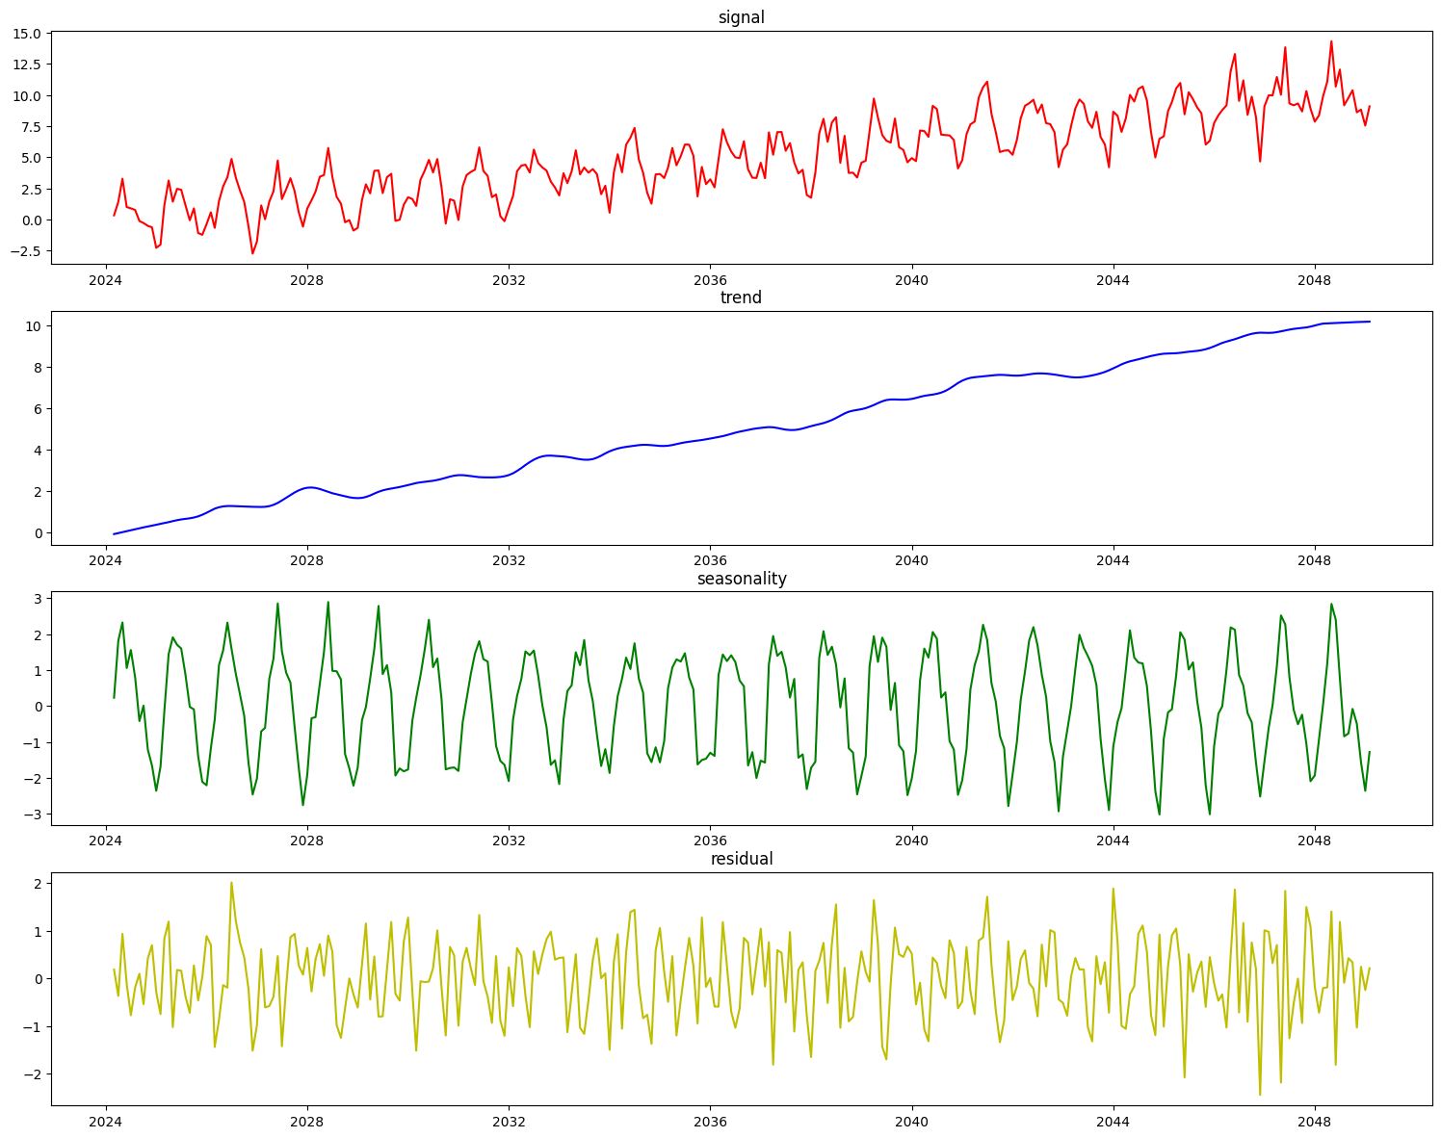Click the 10 y-axis tick on trend plot
Image resolution: width=1441 pixels, height=1138 pixels.
34,326
